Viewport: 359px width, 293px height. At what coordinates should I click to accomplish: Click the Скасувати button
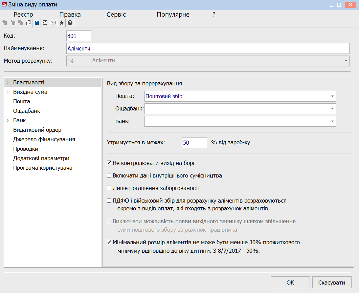pos(332,282)
